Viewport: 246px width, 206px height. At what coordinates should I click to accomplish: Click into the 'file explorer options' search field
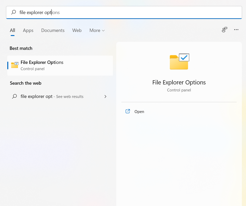[124, 12]
